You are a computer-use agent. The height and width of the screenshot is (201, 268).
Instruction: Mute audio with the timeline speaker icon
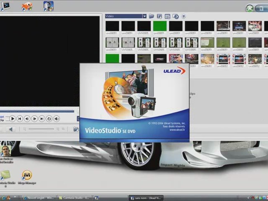click(x=11, y=129)
